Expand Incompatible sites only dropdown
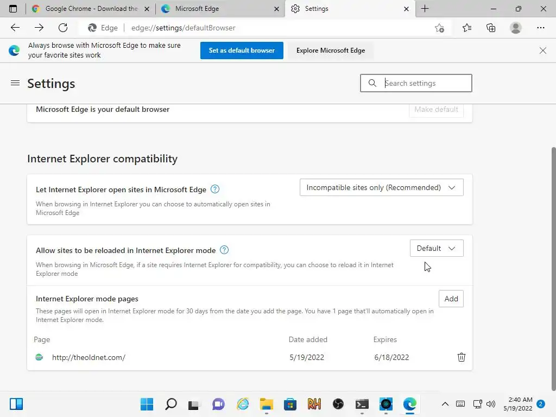The height and width of the screenshot is (417, 556). click(x=382, y=187)
